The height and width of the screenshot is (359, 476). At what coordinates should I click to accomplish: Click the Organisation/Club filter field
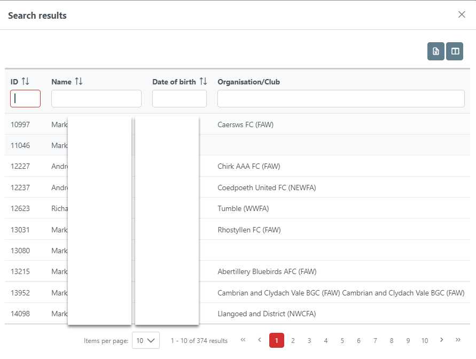341,98
